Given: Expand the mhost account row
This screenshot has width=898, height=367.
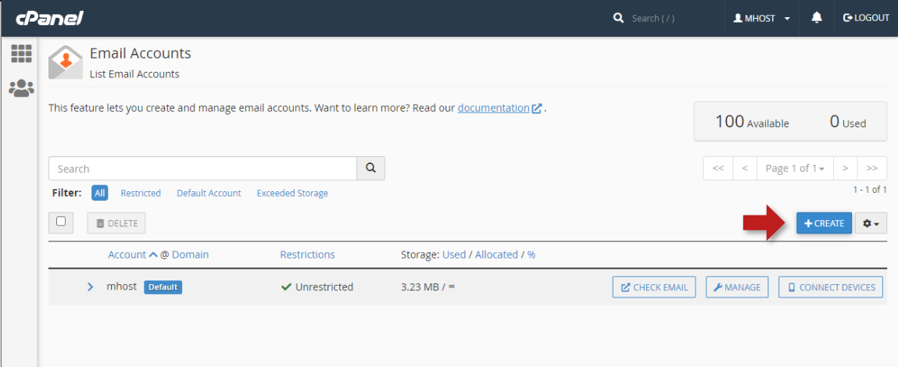Looking at the screenshot, I should tap(91, 287).
